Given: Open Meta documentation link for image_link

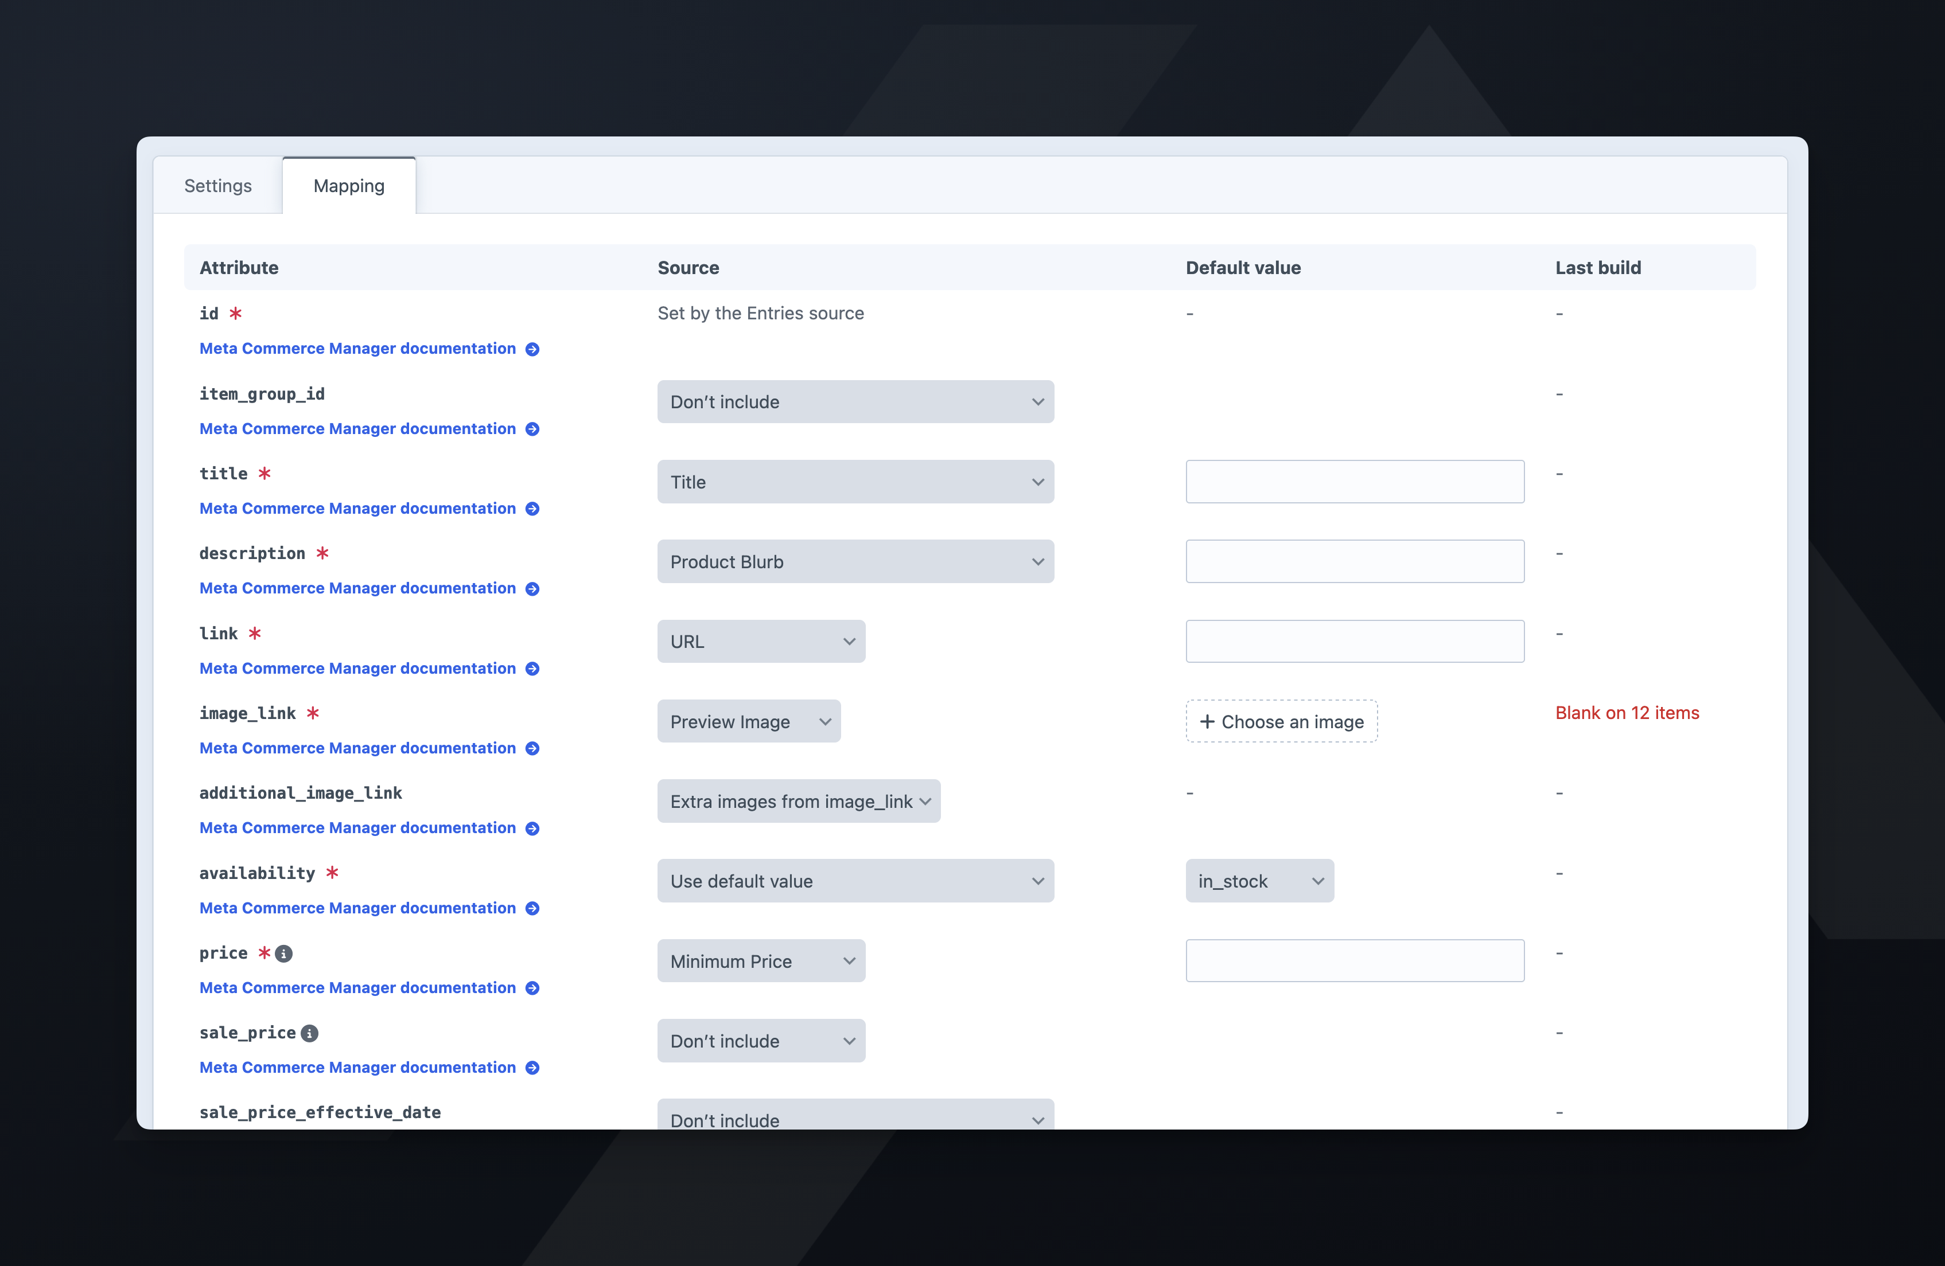Looking at the screenshot, I should pyautogui.click(x=358, y=748).
